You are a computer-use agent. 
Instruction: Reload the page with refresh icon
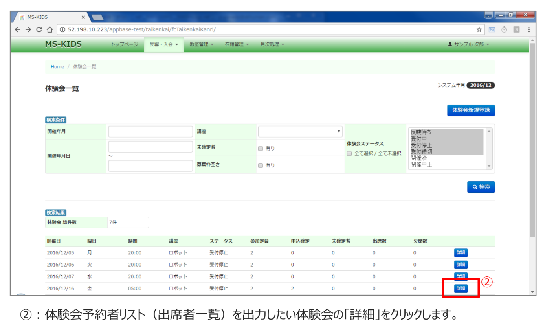point(39,29)
